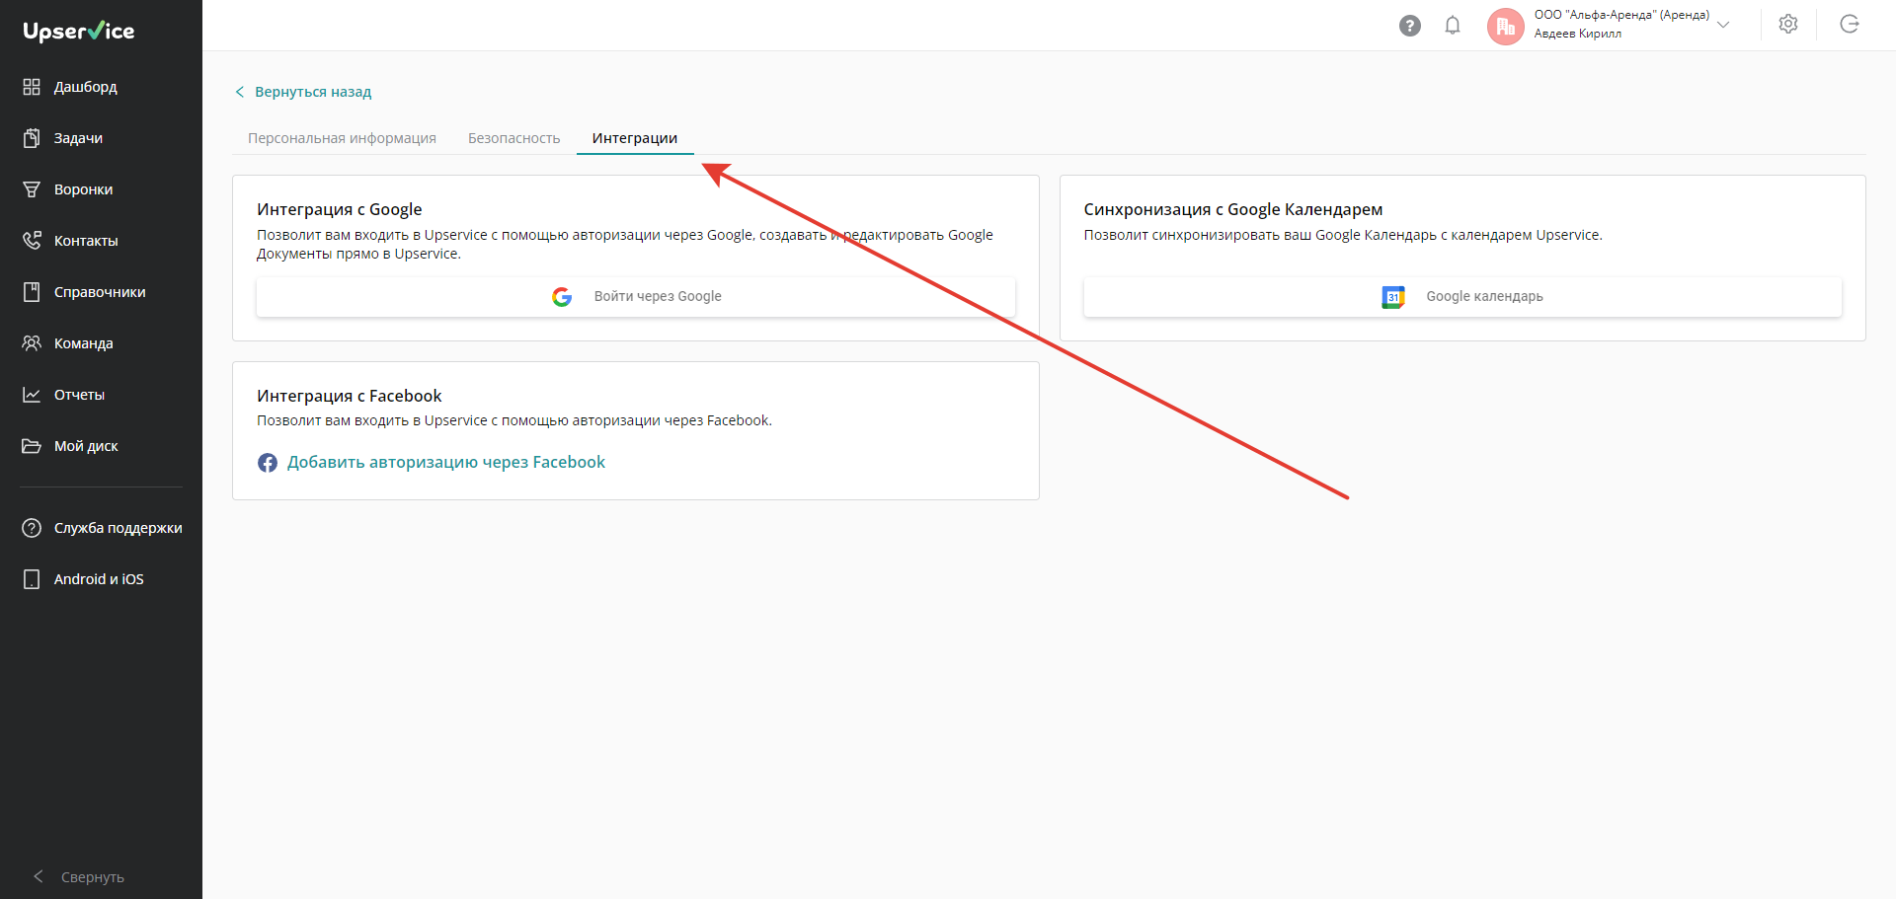This screenshot has width=1896, height=899.
Task: Click the Задачи clipboard icon
Action: click(32, 138)
